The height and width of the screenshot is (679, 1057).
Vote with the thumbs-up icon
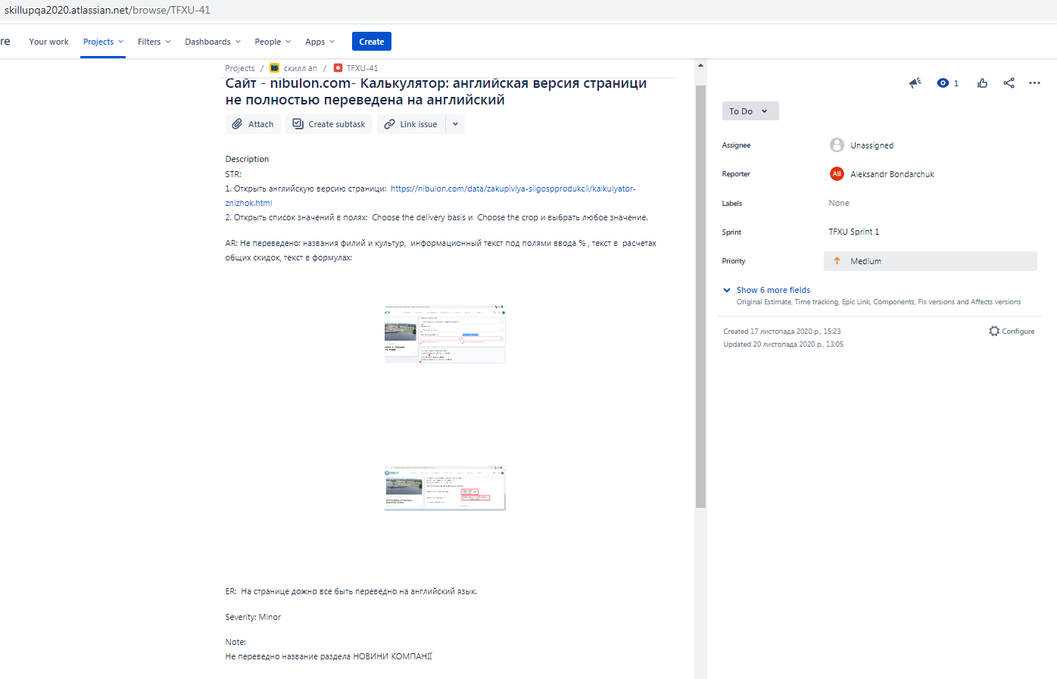pyautogui.click(x=982, y=83)
